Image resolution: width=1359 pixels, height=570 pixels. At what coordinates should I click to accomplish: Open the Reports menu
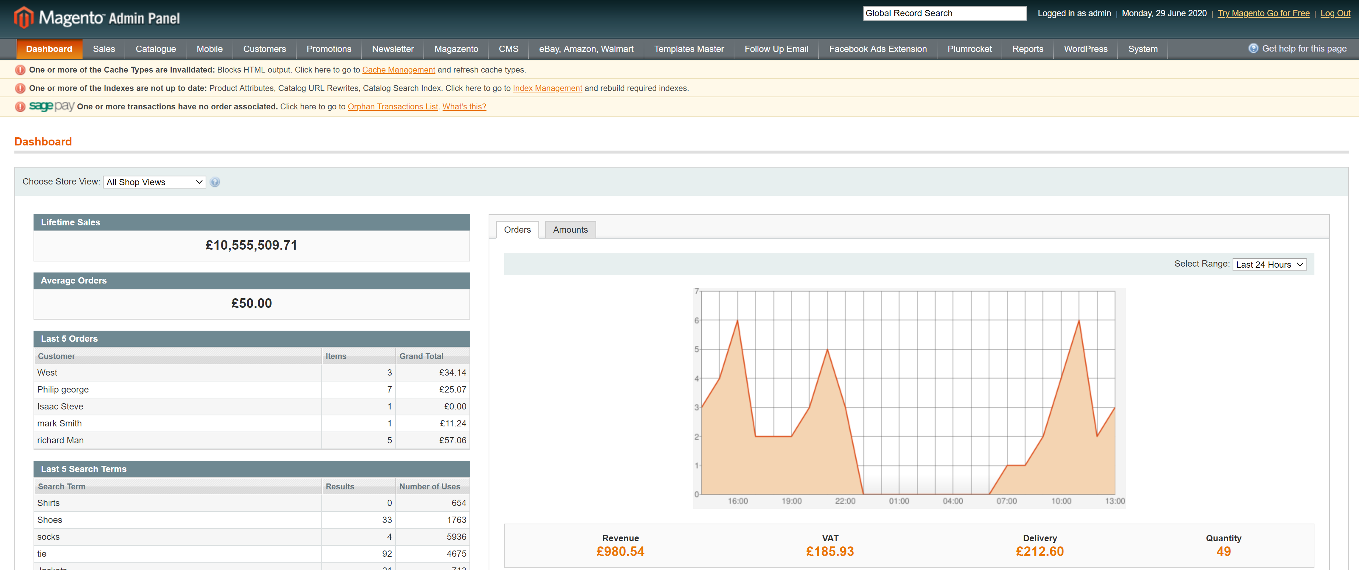click(x=1027, y=49)
